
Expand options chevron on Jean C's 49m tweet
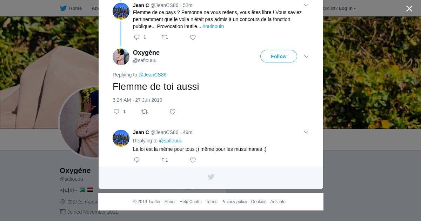[x=306, y=132]
